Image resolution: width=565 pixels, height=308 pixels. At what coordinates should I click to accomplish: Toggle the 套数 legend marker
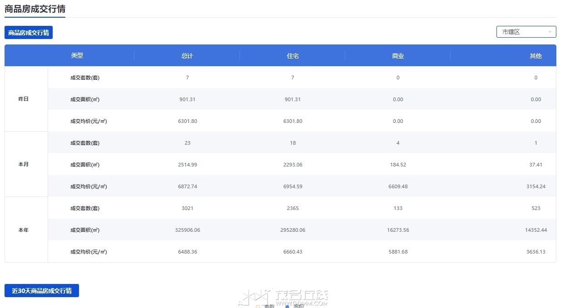[258, 307]
